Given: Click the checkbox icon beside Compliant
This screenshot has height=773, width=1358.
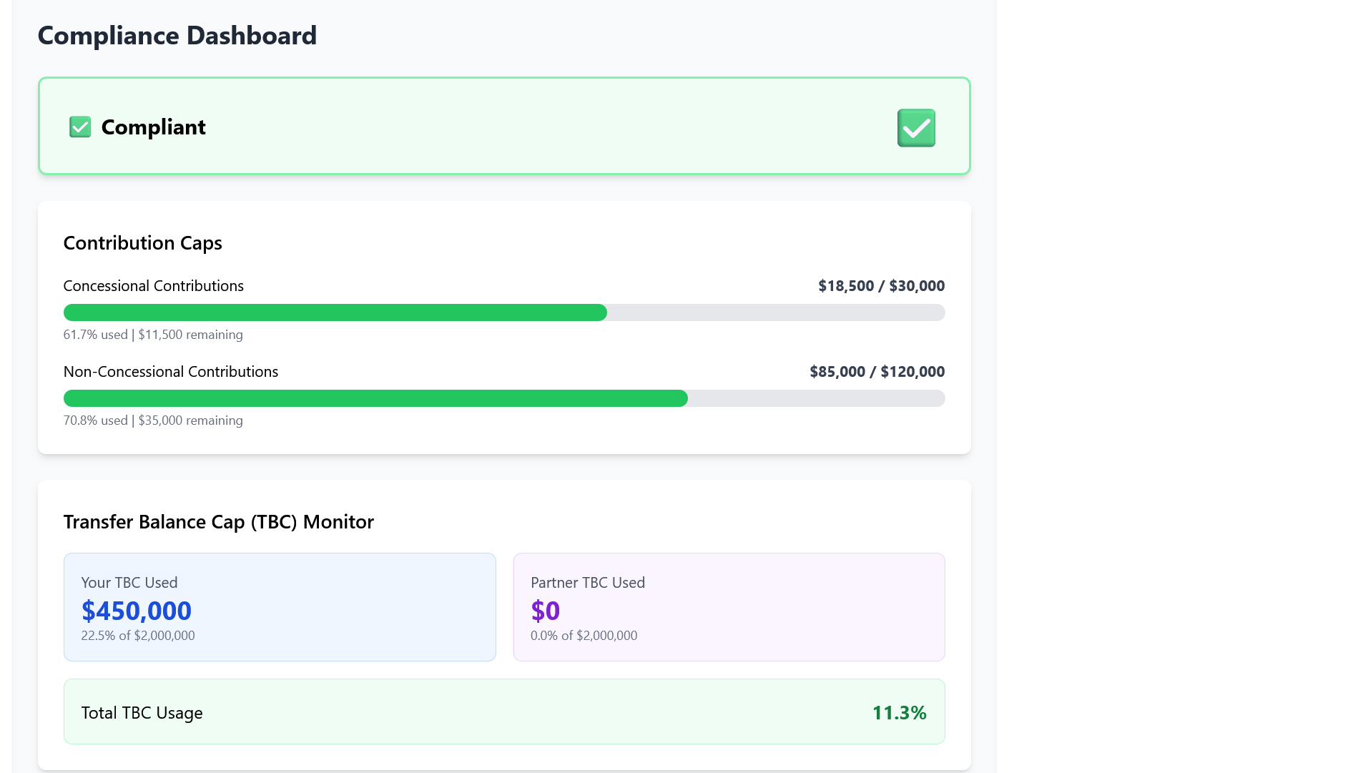Looking at the screenshot, I should pyautogui.click(x=79, y=127).
